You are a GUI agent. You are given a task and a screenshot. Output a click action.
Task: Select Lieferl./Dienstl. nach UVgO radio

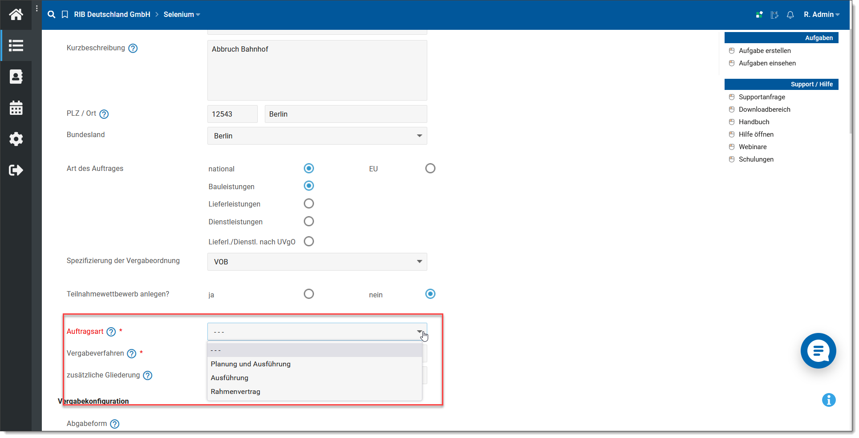pyautogui.click(x=309, y=241)
